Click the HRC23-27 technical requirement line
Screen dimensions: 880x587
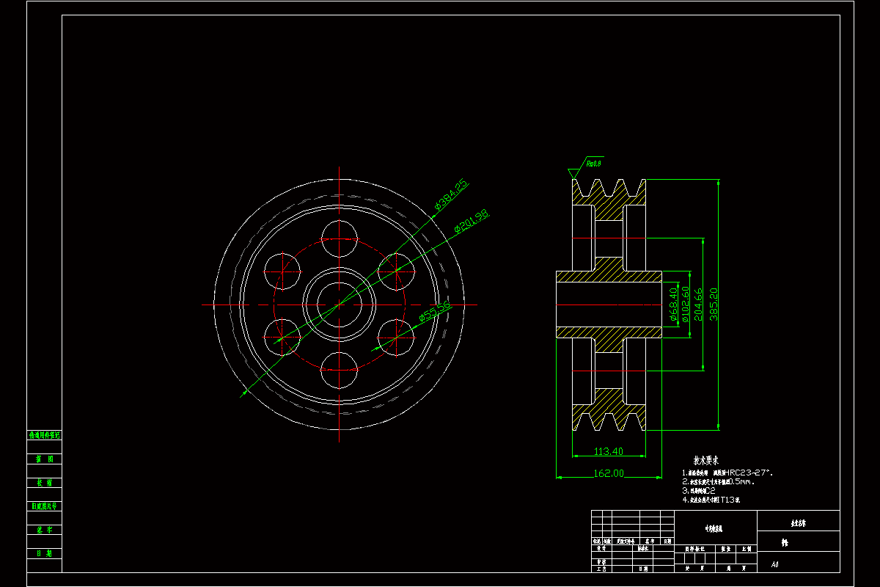click(x=727, y=473)
